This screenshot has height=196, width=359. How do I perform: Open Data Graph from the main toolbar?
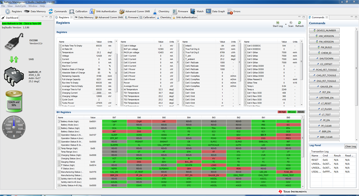pyautogui.click(x=215, y=11)
